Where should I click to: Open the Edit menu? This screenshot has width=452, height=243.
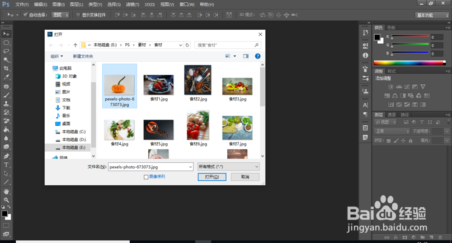coord(40,5)
